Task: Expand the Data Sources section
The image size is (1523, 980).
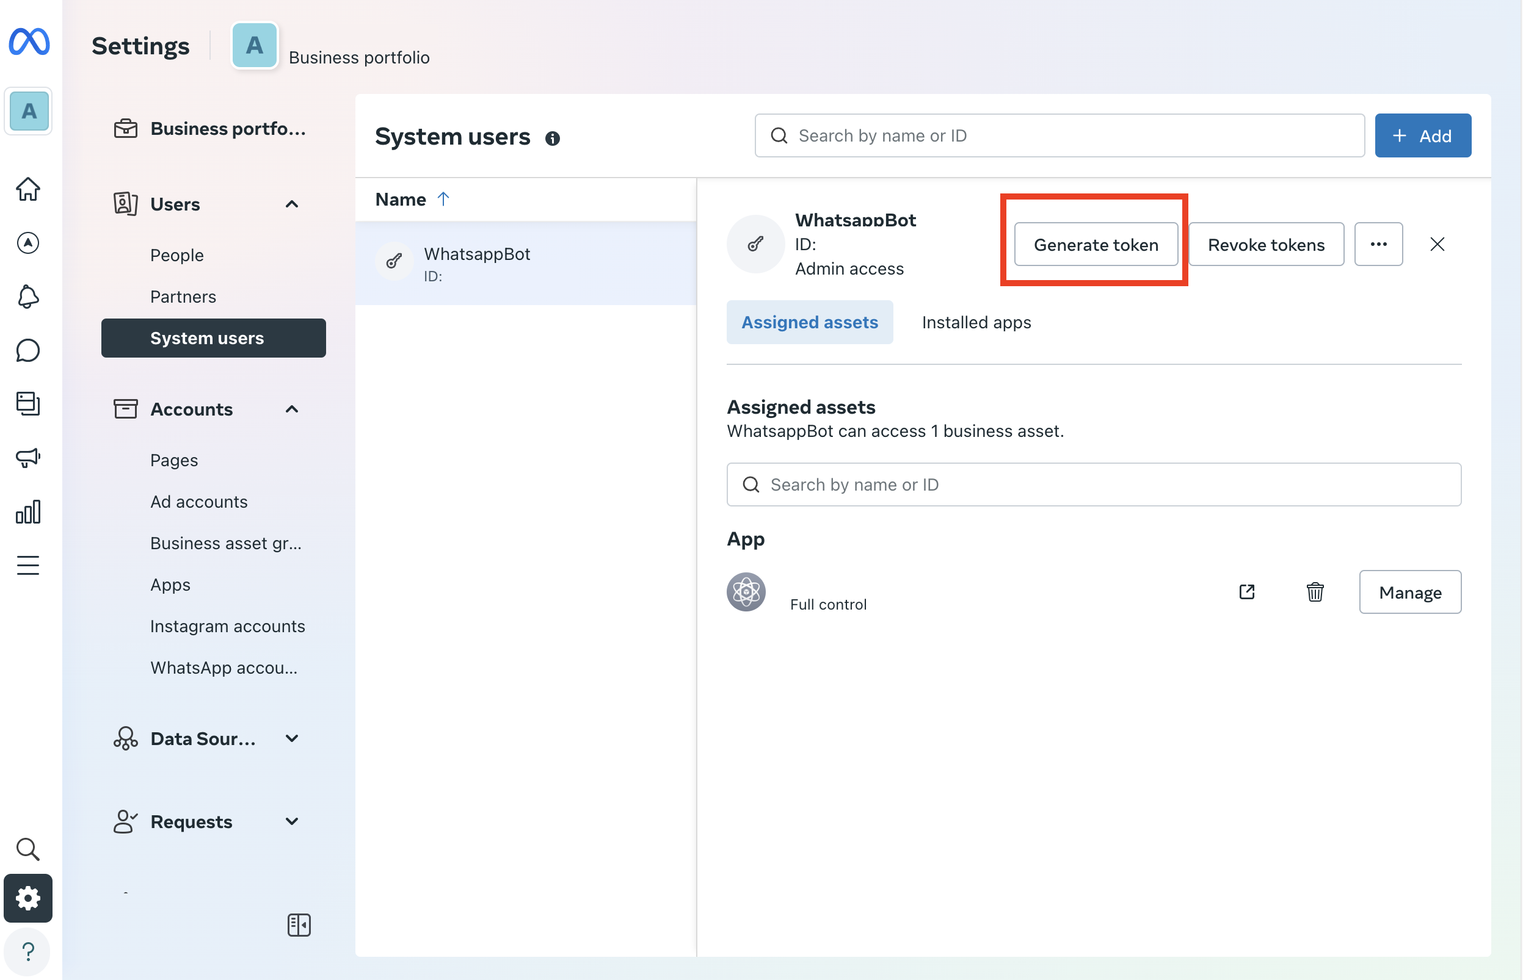Action: (x=292, y=739)
